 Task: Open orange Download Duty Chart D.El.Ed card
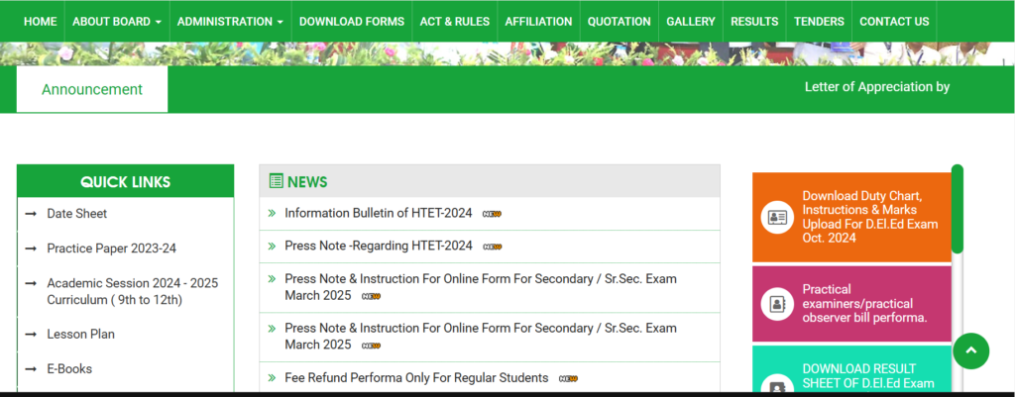click(851, 217)
